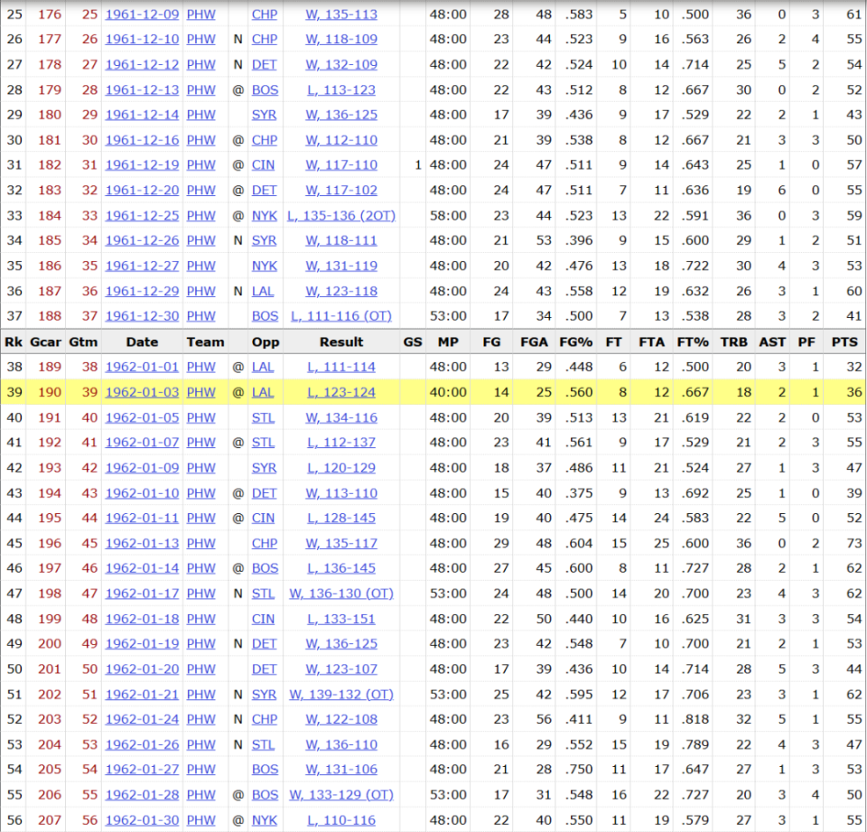867x832 pixels.
Task: Open the 1962-01-30 date link
Action: pyautogui.click(x=142, y=820)
